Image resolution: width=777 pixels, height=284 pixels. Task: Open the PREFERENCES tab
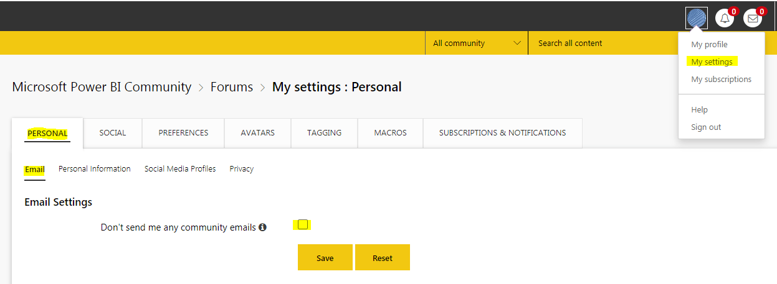[183, 133]
